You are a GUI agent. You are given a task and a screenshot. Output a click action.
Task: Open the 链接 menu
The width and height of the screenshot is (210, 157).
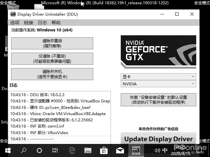29,23
